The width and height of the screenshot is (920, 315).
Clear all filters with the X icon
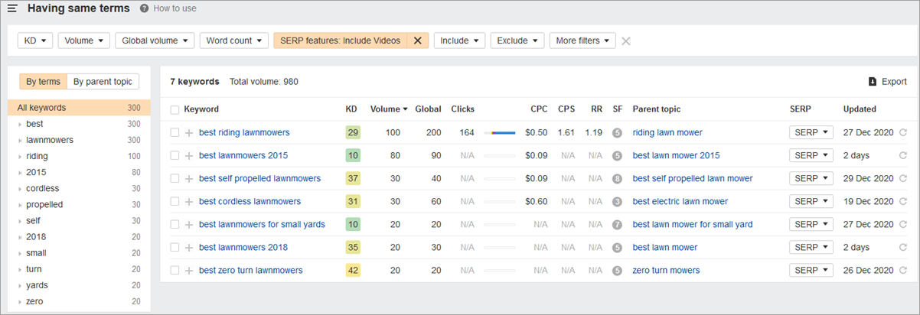(626, 41)
